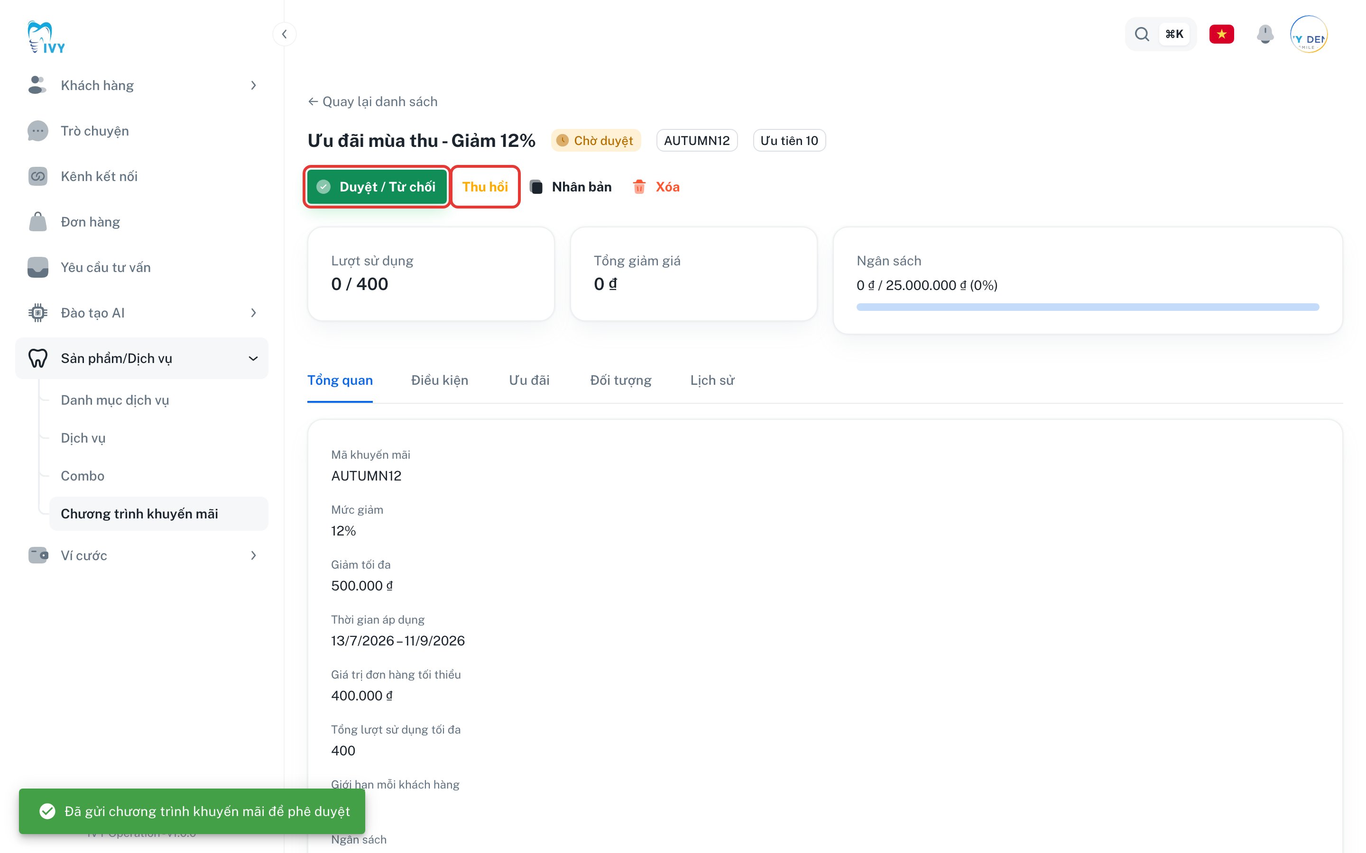Go back via Quay lại danh sách
The image size is (1366, 853).
click(x=372, y=101)
